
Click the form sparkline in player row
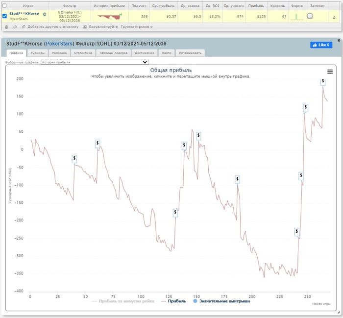297,17
